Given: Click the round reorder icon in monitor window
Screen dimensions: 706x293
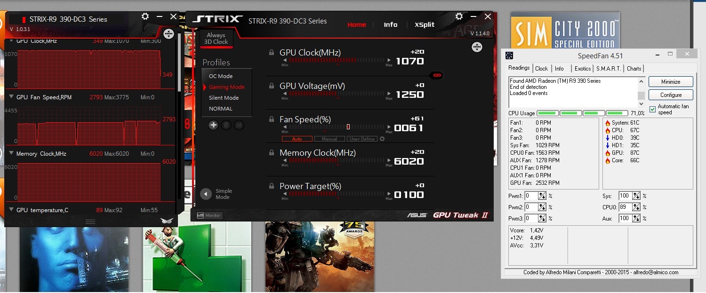Looking at the screenshot, I should pyautogui.click(x=168, y=34).
